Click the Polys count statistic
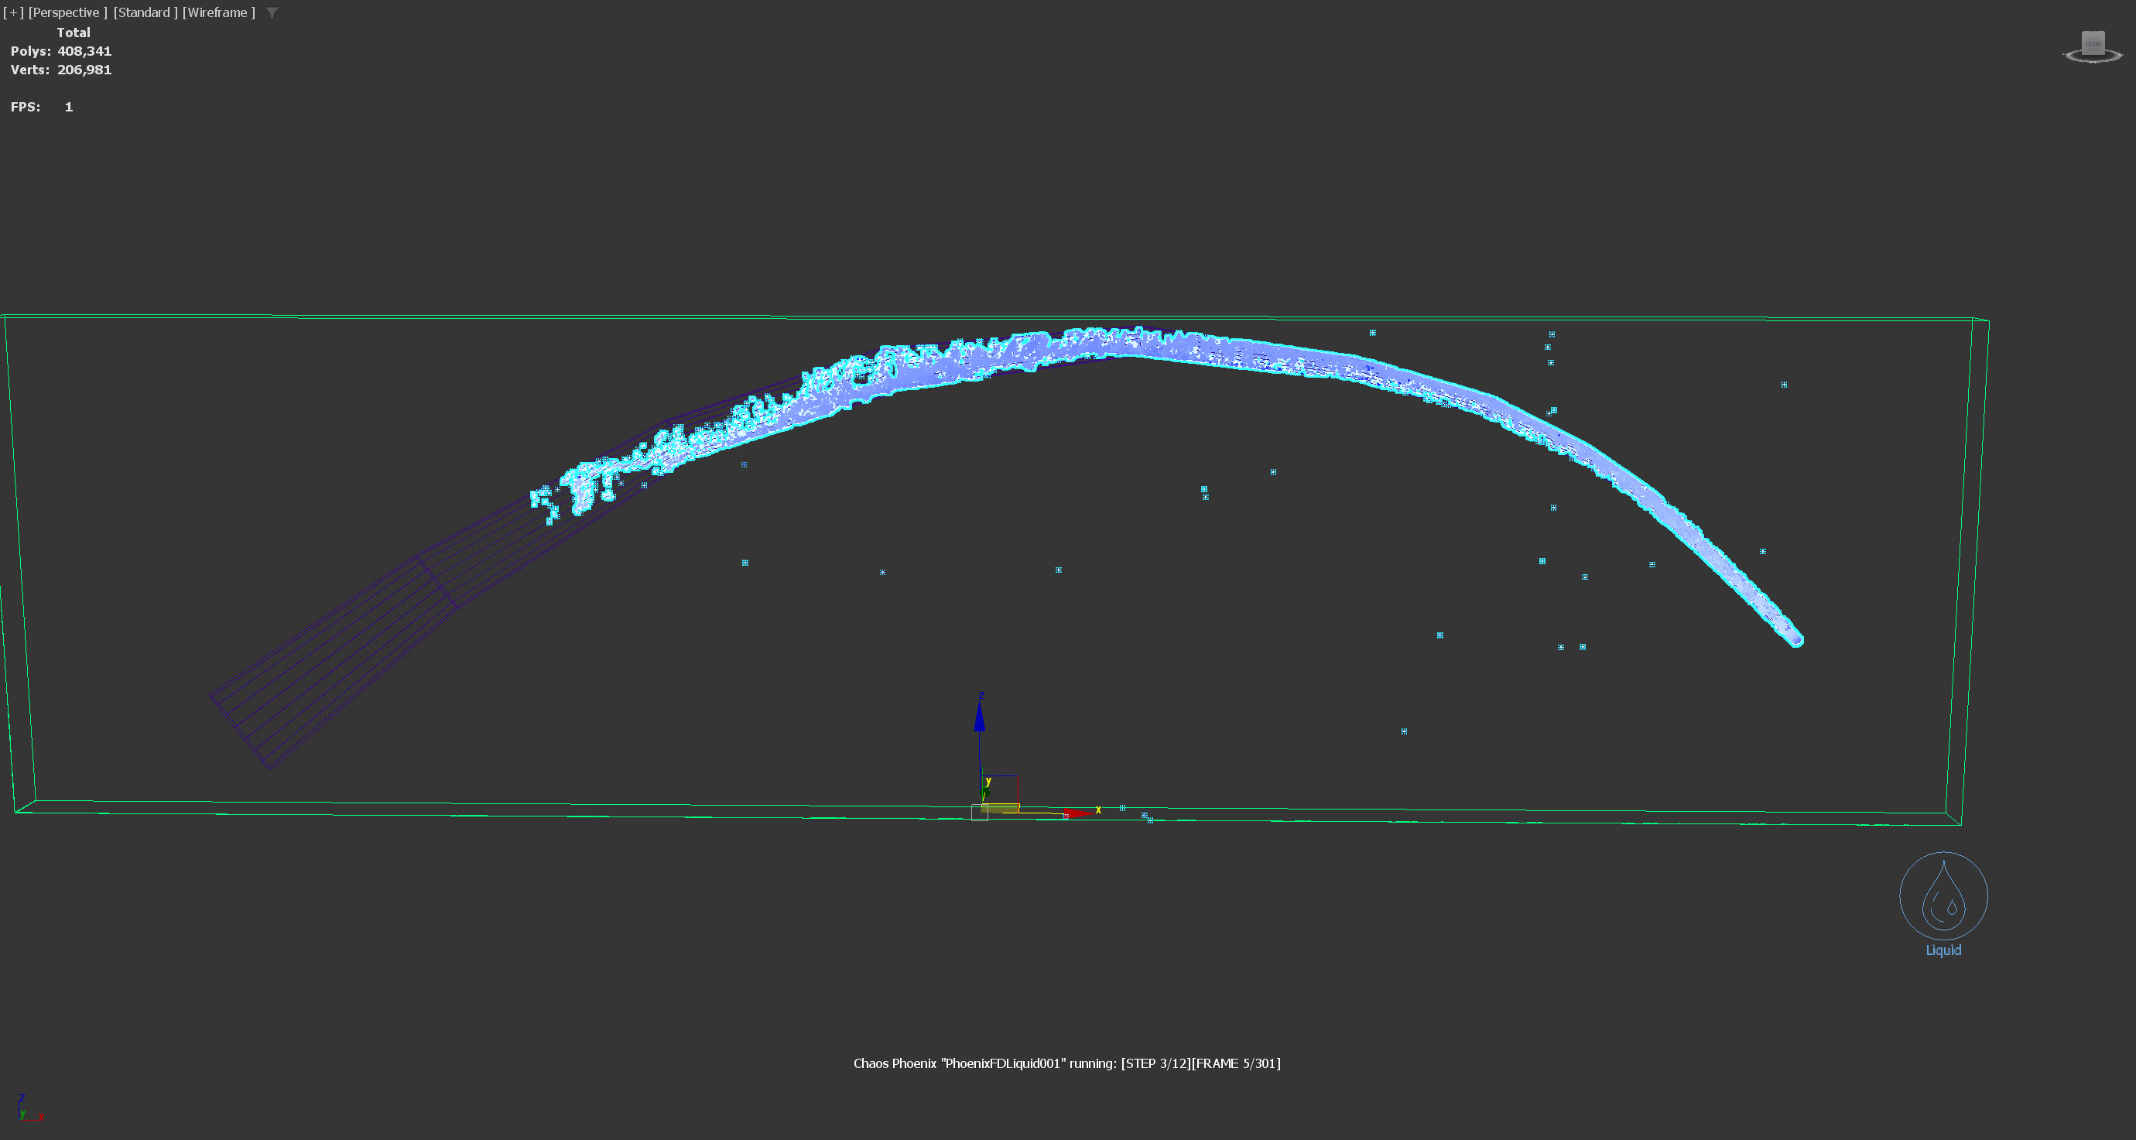The width and height of the screenshot is (2136, 1140). (60, 51)
